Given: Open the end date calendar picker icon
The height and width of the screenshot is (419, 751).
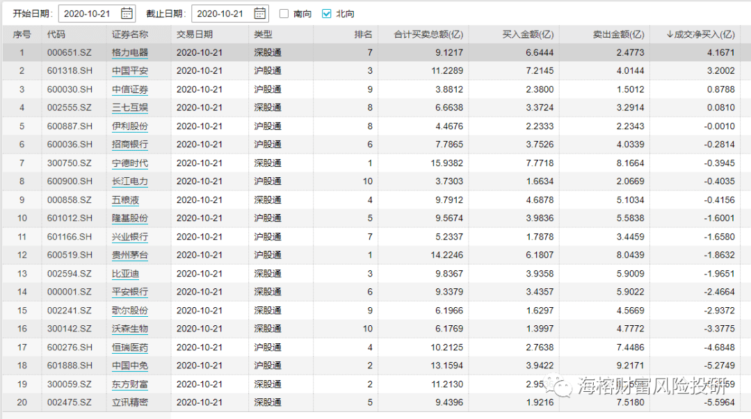Looking at the screenshot, I should click(x=259, y=13).
